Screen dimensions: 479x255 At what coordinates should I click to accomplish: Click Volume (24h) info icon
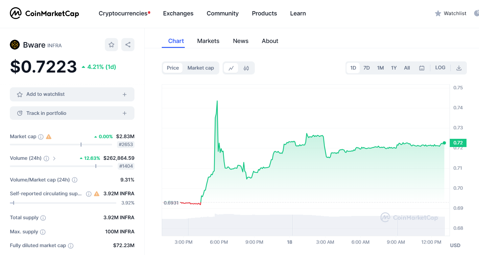(x=46, y=158)
